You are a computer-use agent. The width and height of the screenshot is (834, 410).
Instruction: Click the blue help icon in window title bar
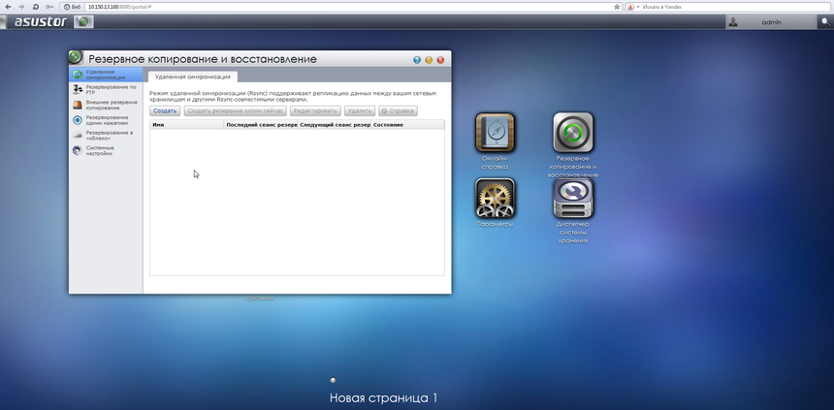click(417, 60)
